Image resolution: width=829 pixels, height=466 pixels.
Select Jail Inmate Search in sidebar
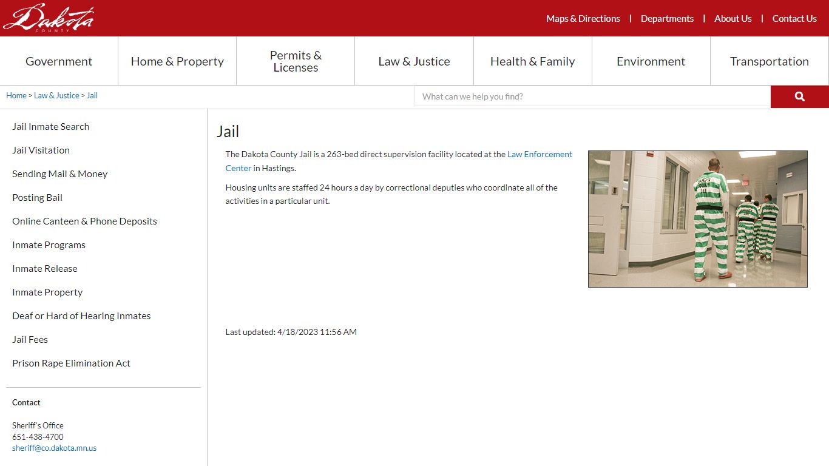pos(50,127)
